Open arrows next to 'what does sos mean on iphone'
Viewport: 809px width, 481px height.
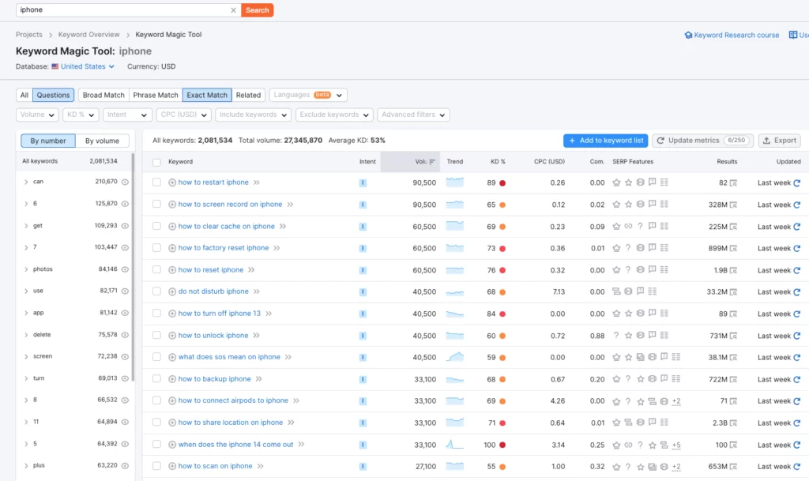point(288,357)
